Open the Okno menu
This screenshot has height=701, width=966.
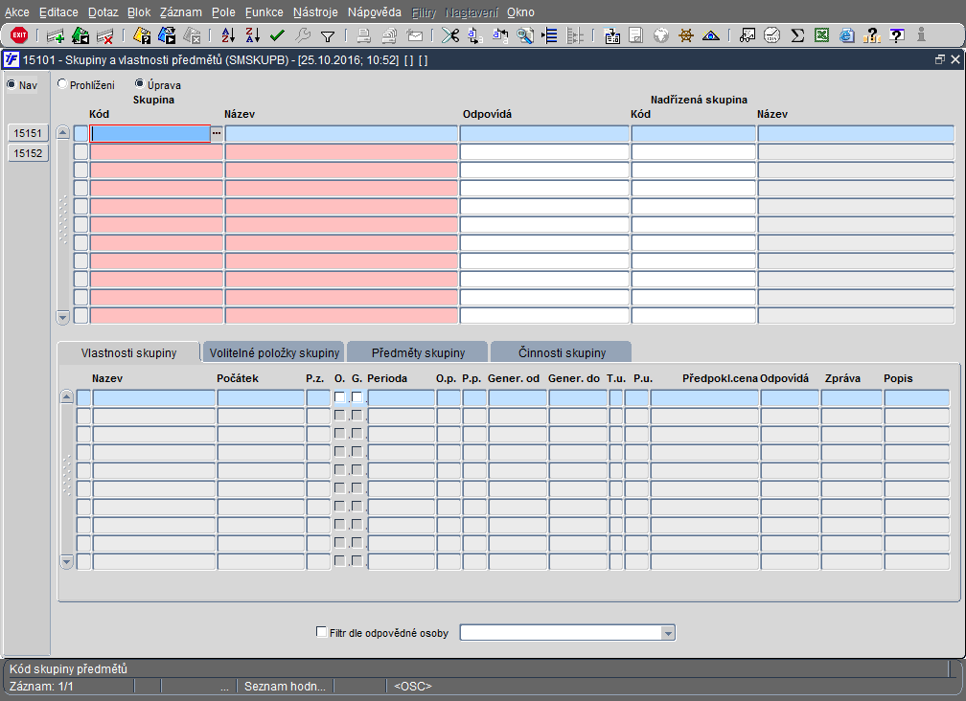coord(520,12)
